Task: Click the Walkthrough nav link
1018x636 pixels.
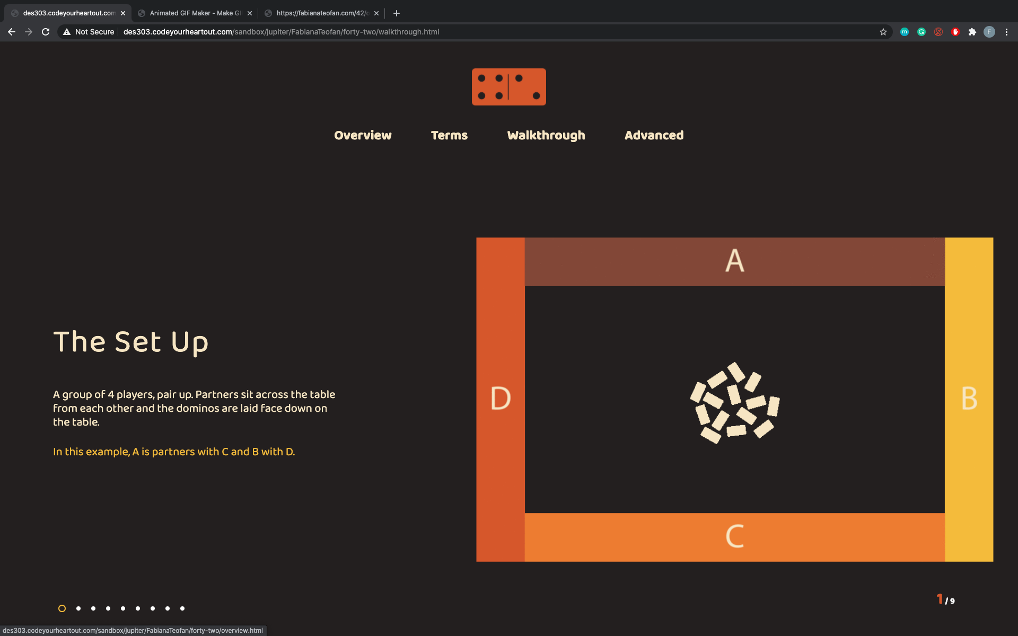Action: click(546, 136)
